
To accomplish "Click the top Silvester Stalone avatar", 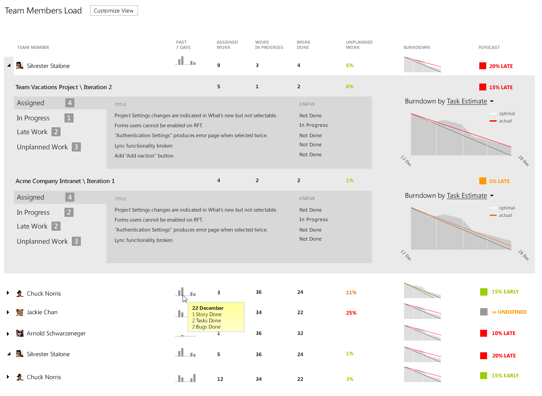I will [20, 65].
